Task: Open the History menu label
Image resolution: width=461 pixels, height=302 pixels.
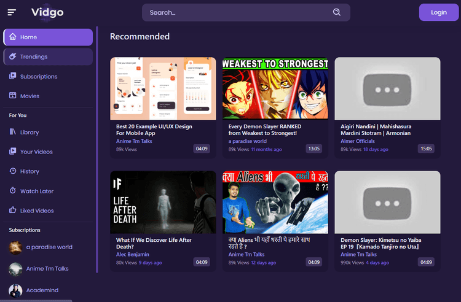Action: click(30, 171)
